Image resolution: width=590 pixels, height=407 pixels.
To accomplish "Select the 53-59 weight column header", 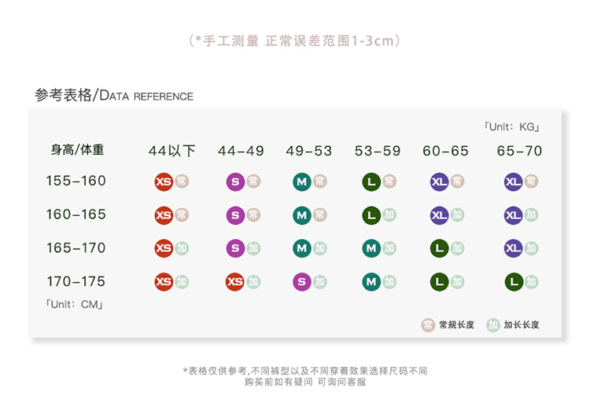I will [378, 151].
